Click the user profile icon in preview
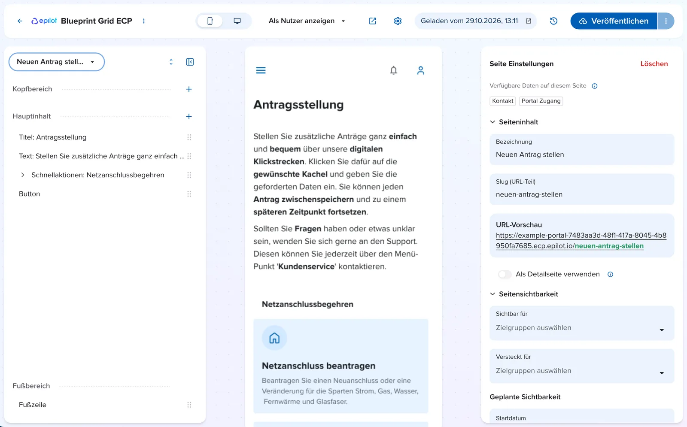 [421, 70]
